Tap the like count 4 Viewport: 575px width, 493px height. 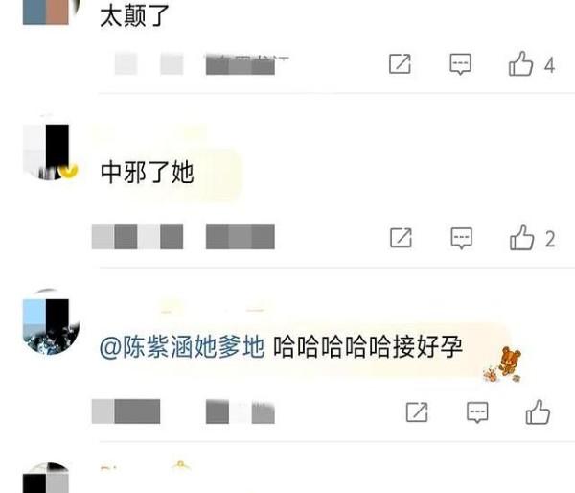[x=549, y=65]
